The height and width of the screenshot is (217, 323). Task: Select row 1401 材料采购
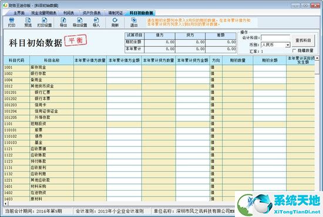pos(159,187)
